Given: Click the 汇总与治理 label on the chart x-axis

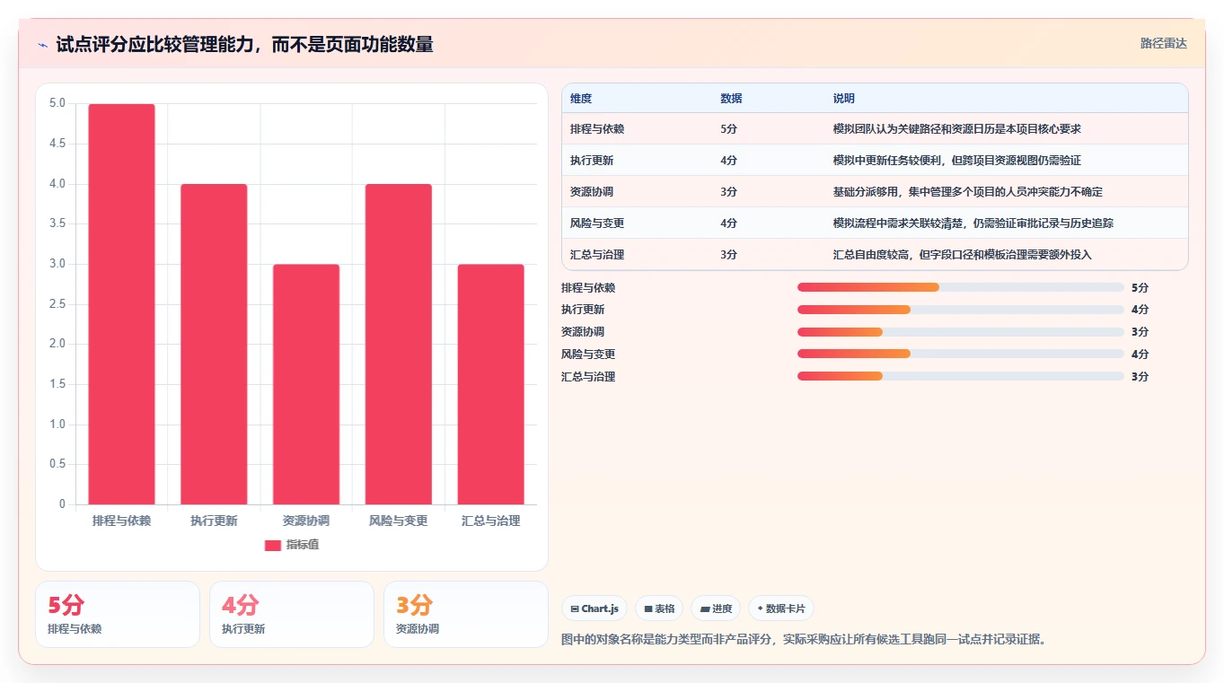Looking at the screenshot, I should point(491,521).
